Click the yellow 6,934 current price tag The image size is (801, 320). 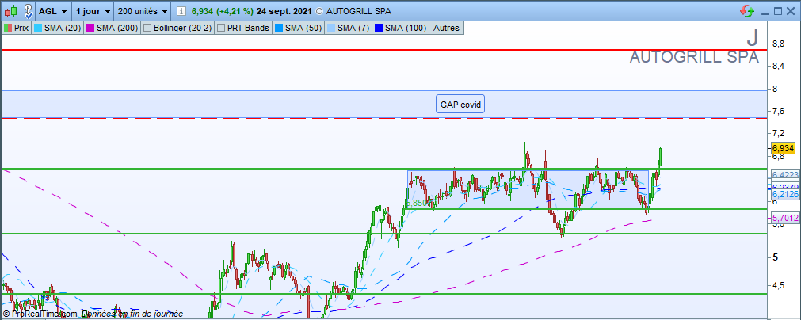[x=781, y=148]
